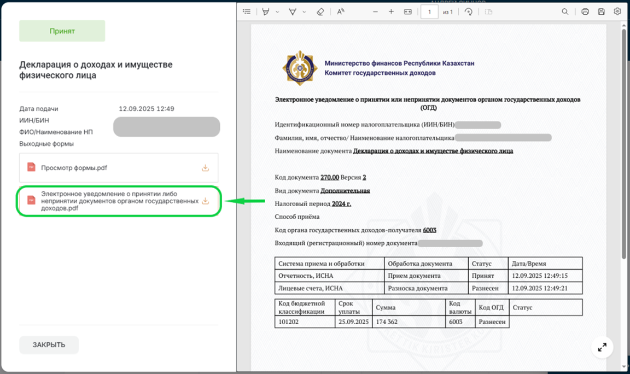Click the tax period '2024 г.'
The width and height of the screenshot is (630, 374).
(x=341, y=203)
